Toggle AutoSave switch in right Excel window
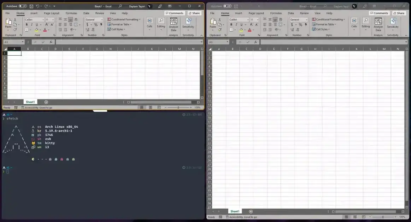 227,6
